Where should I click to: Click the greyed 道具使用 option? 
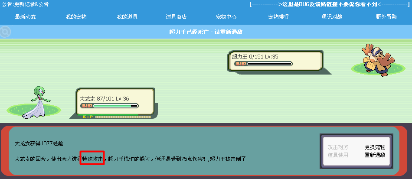pos(338,155)
